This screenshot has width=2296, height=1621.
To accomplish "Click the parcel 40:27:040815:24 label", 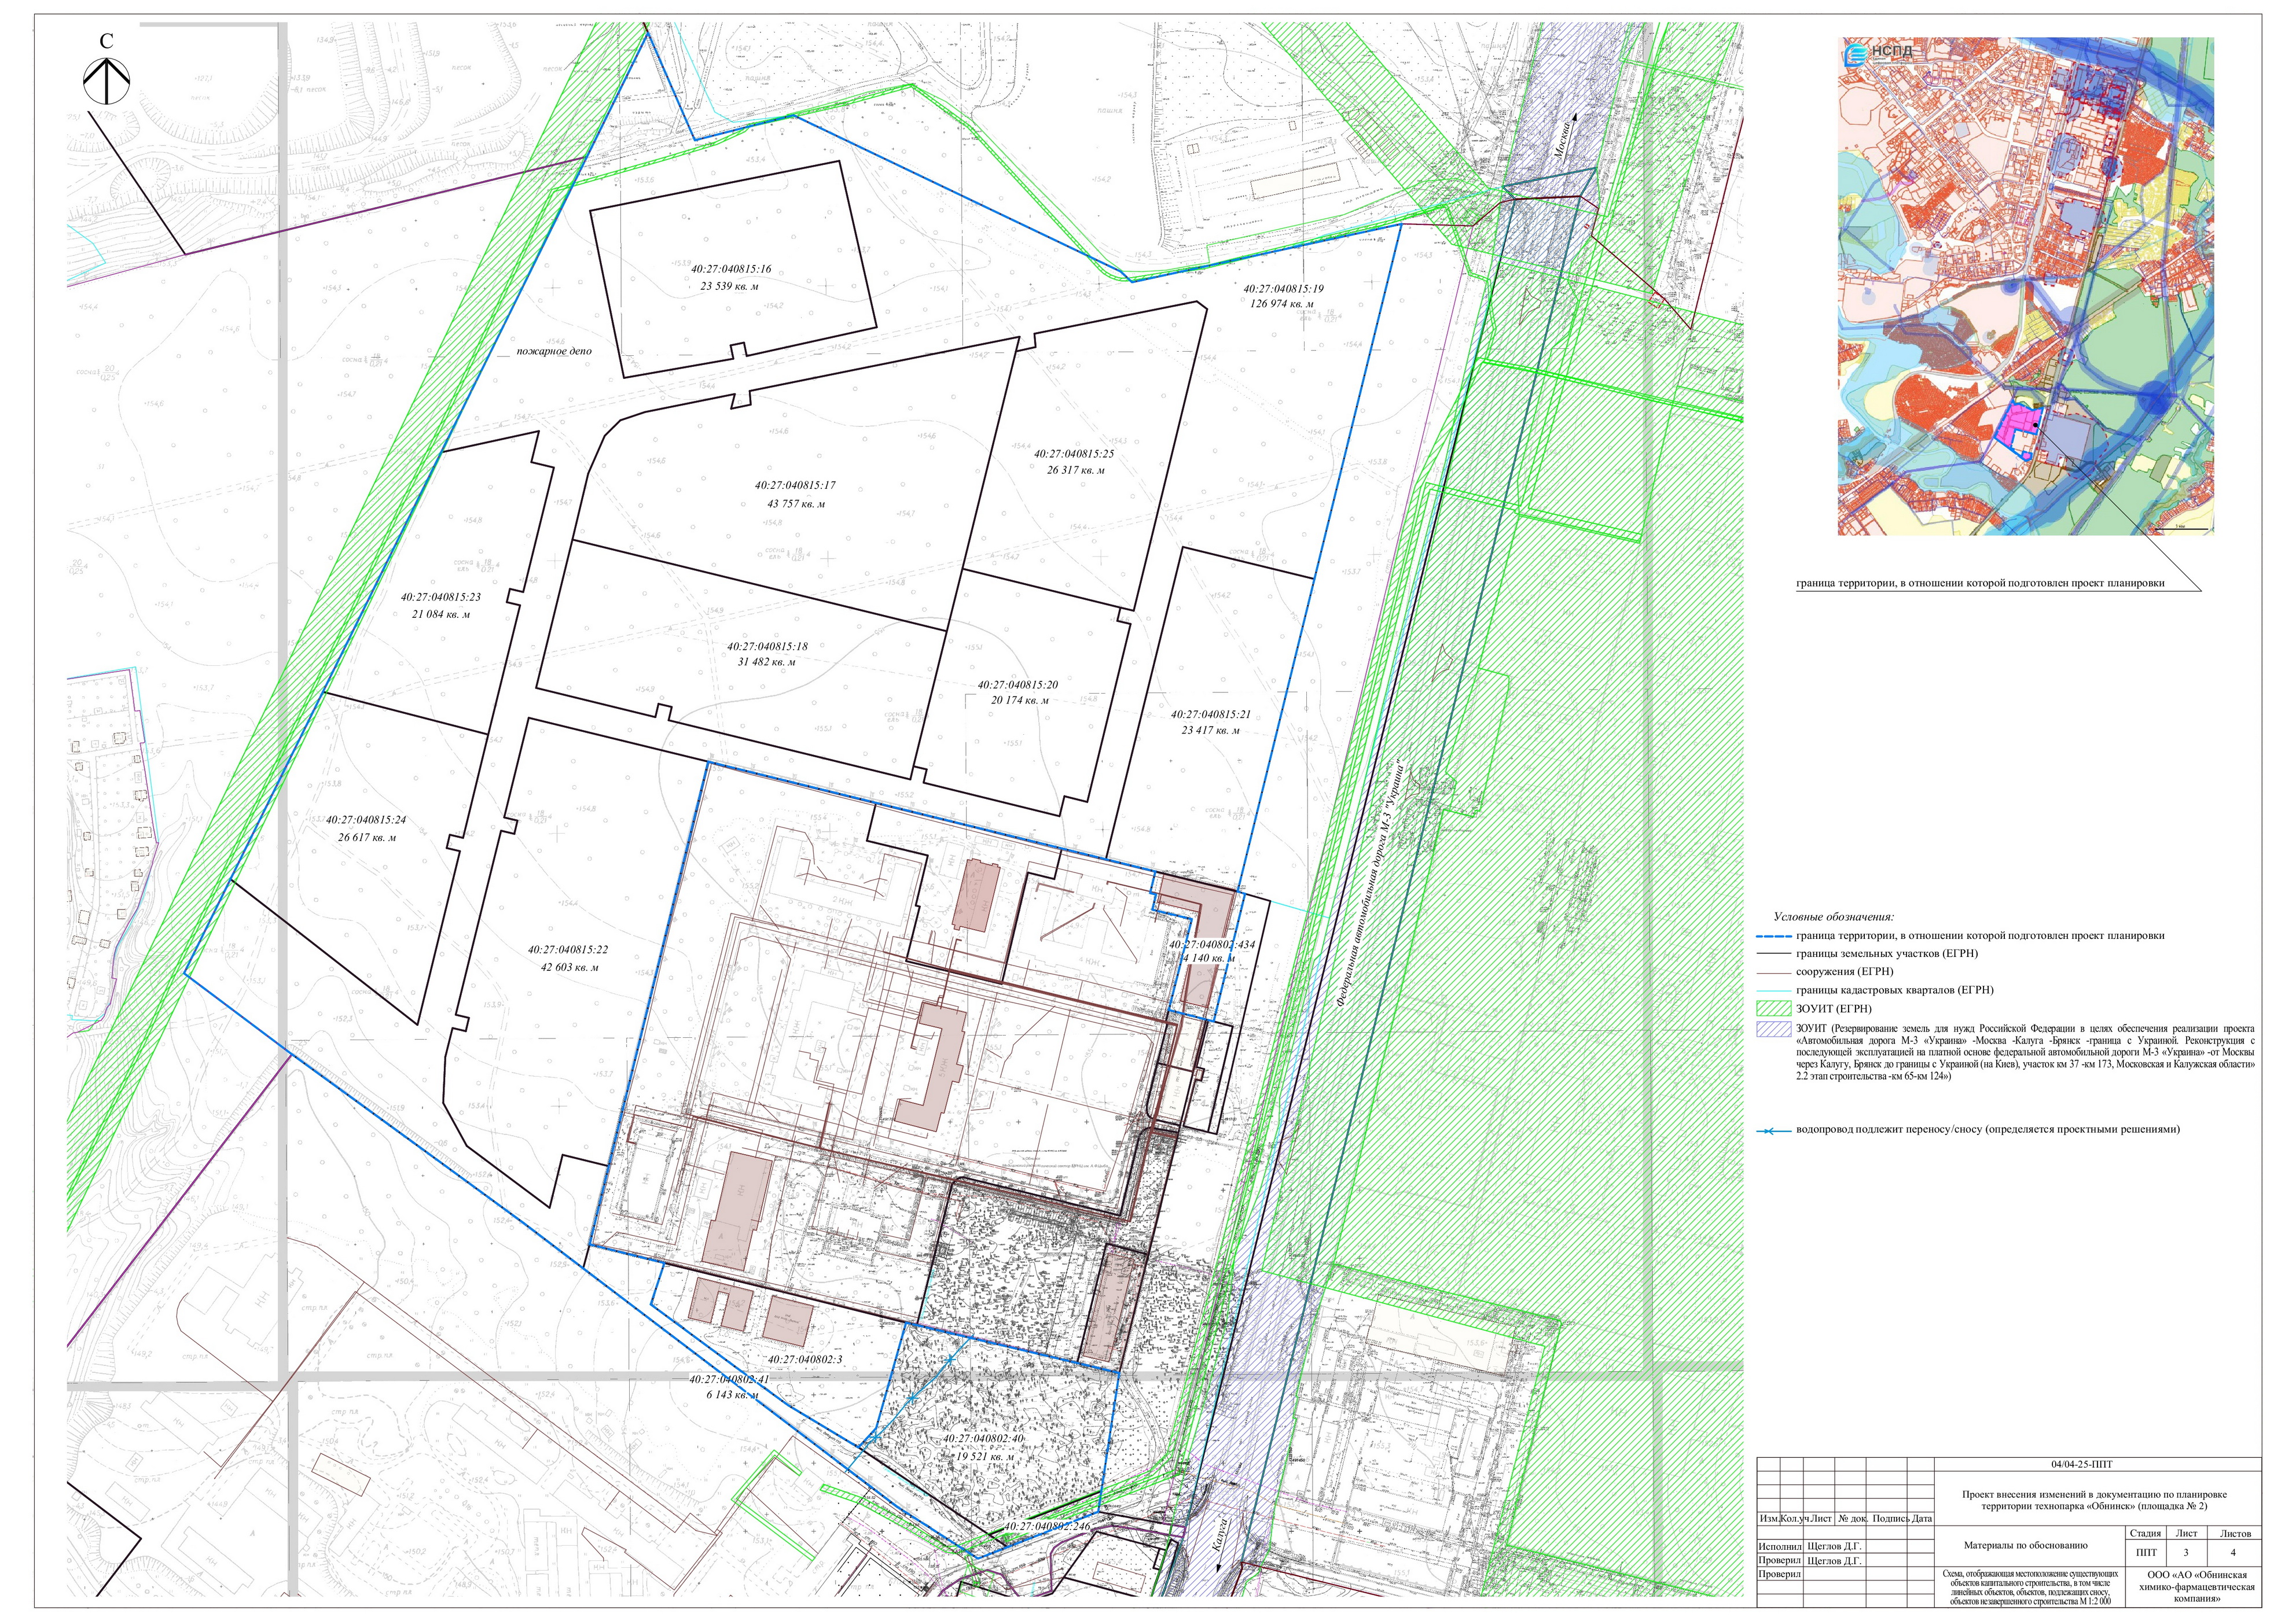I will 366,820.
